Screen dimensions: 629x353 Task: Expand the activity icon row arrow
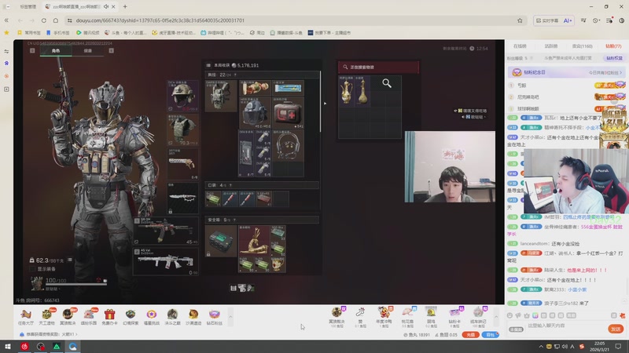230,317
